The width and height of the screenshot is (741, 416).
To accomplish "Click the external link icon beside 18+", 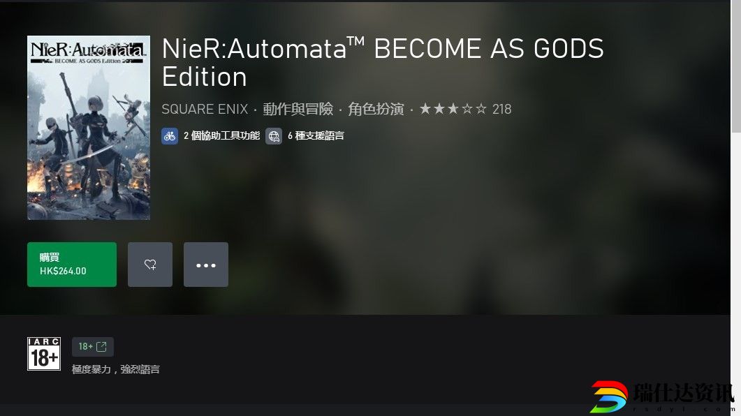I will click(x=101, y=347).
